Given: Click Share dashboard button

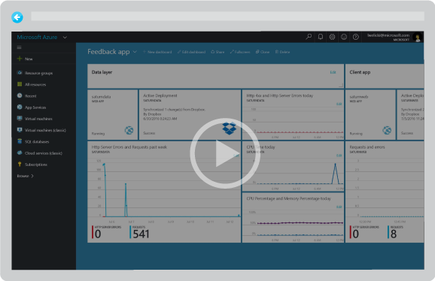Looking at the screenshot, I should 217,52.
